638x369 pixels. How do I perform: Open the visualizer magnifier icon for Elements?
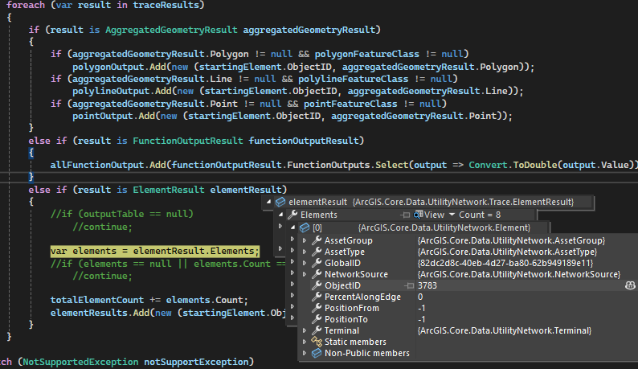point(419,215)
